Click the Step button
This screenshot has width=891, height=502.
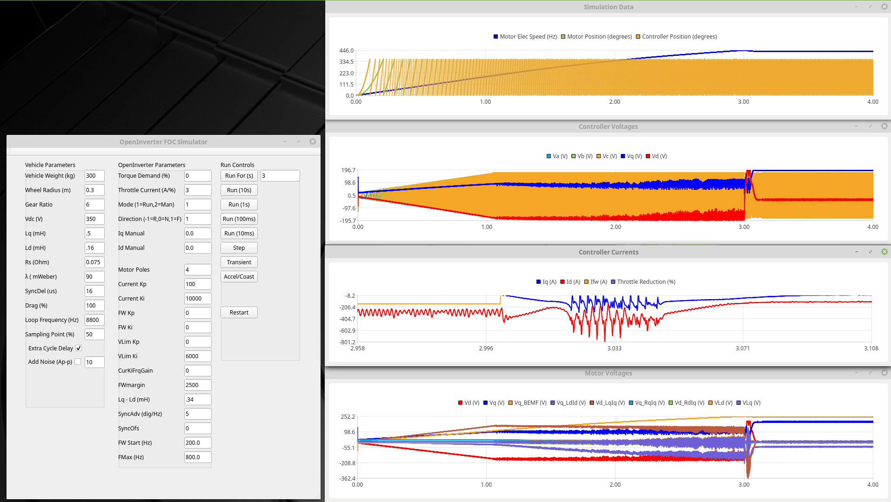point(239,248)
